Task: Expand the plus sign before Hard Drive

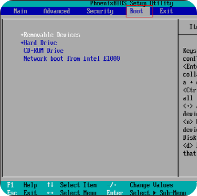Action: coord(22,43)
